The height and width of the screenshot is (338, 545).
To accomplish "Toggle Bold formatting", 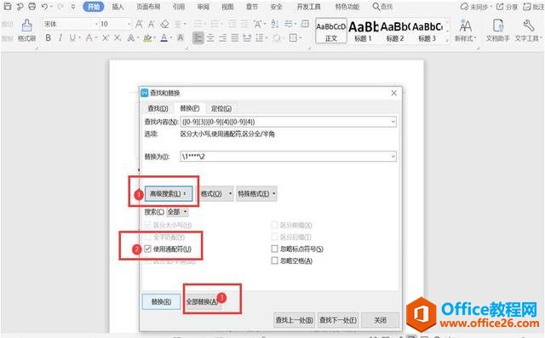I will coord(49,37).
